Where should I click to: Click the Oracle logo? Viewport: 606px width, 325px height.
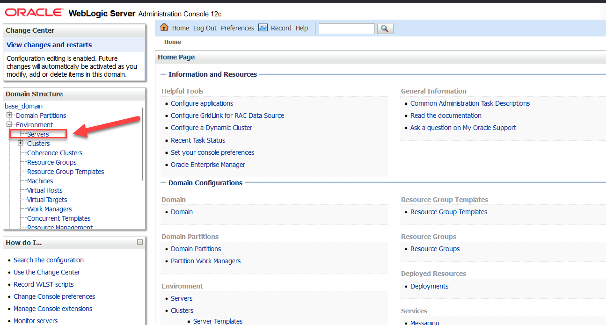click(34, 13)
